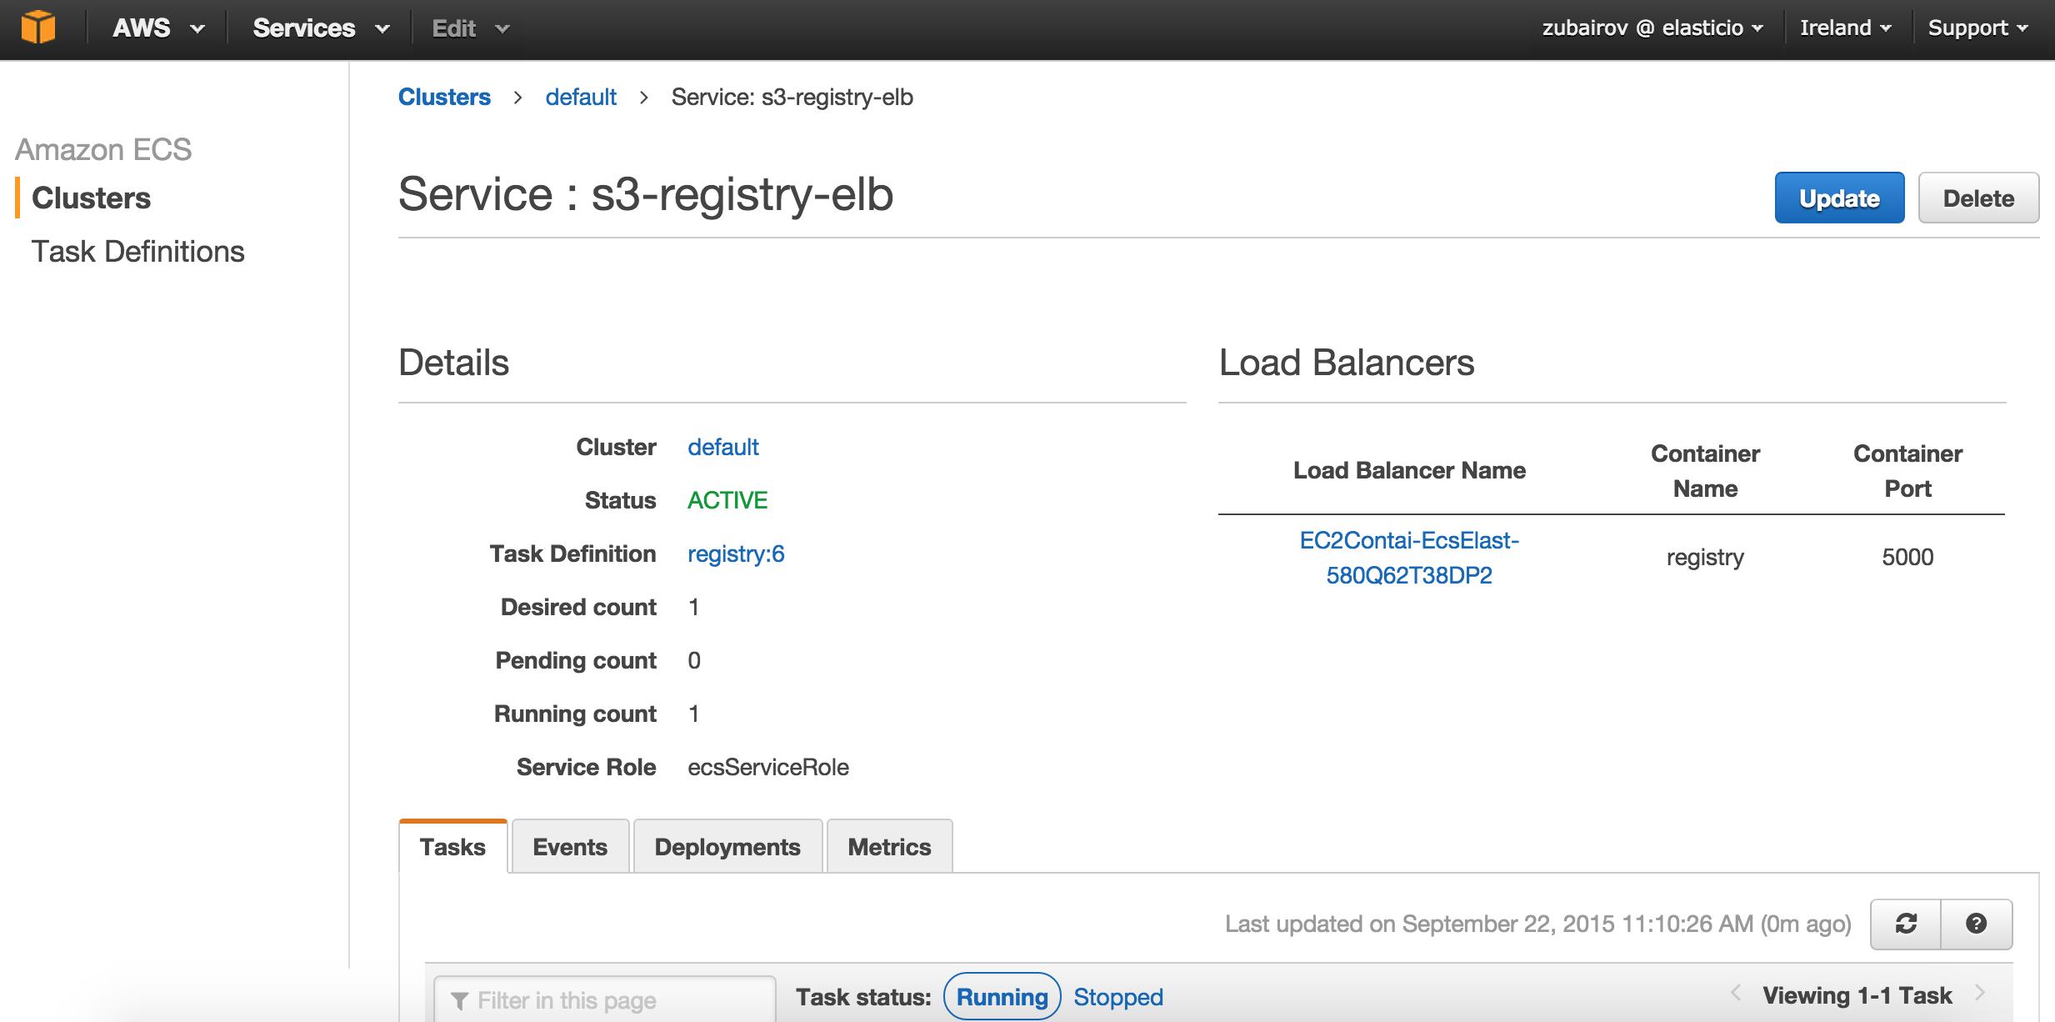Open zubairov @ elasticio account menu
The image size is (2055, 1022).
click(1652, 28)
